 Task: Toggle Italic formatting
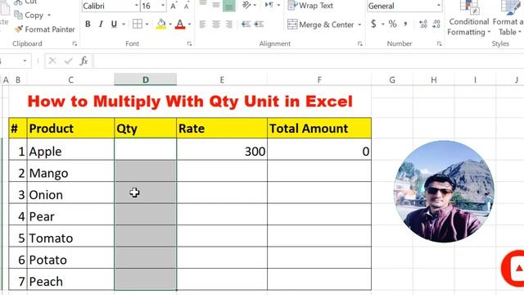101,24
